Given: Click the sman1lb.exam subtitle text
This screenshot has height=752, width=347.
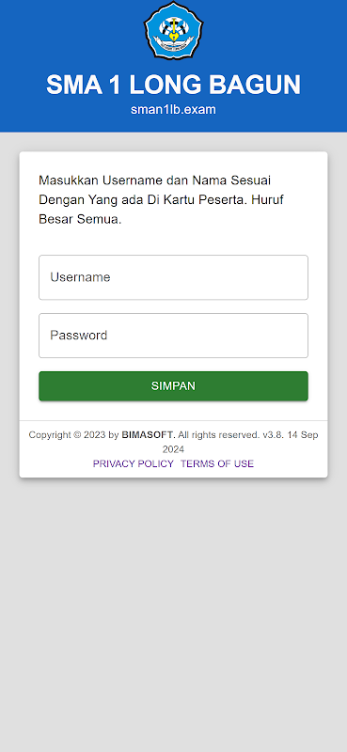Looking at the screenshot, I should pos(173,110).
